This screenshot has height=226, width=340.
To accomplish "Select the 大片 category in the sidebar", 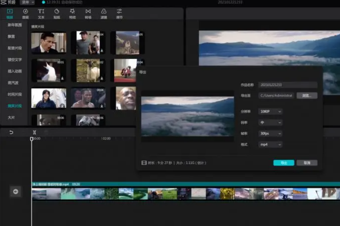I will (11, 117).
